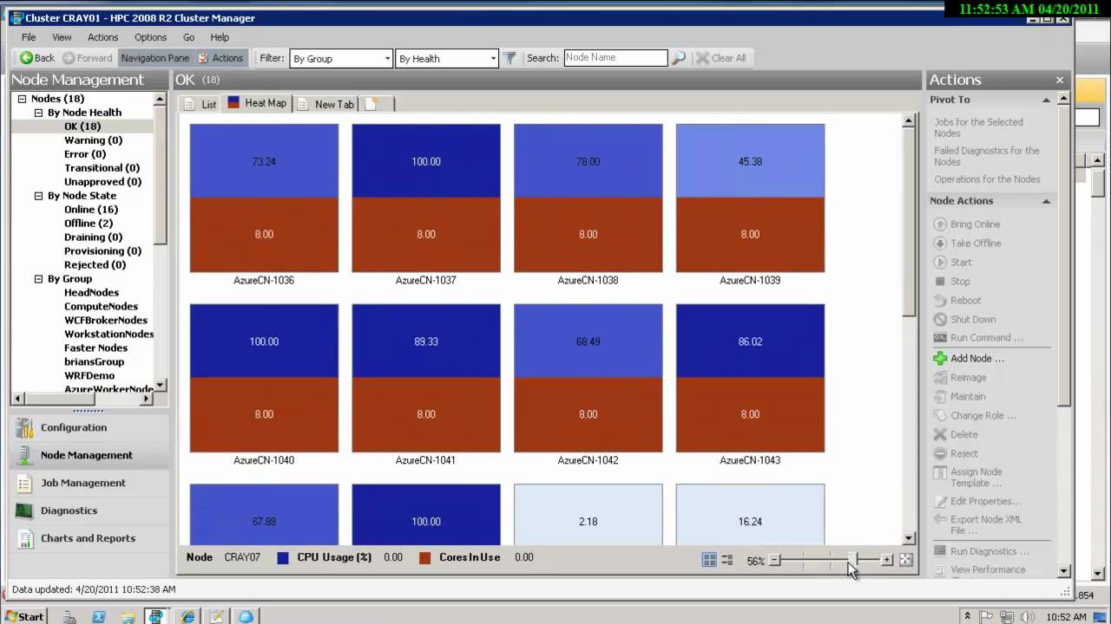
Task: Click the CPU Usage blue legend swatch
Action: click(x=283, y=558)
